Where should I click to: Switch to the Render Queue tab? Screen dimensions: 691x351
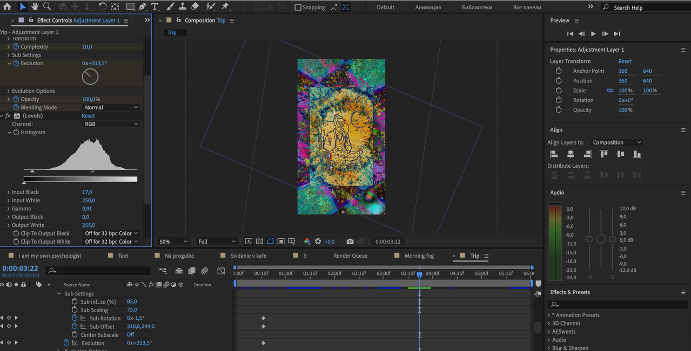[x=350, y=256]
